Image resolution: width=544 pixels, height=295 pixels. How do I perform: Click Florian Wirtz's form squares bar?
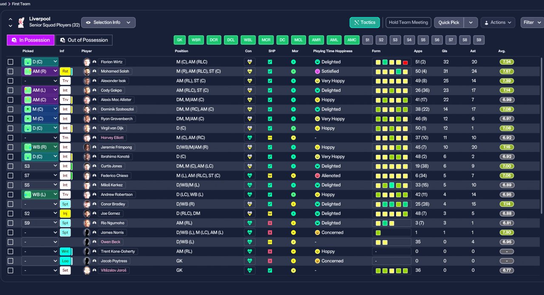[391, 62]
